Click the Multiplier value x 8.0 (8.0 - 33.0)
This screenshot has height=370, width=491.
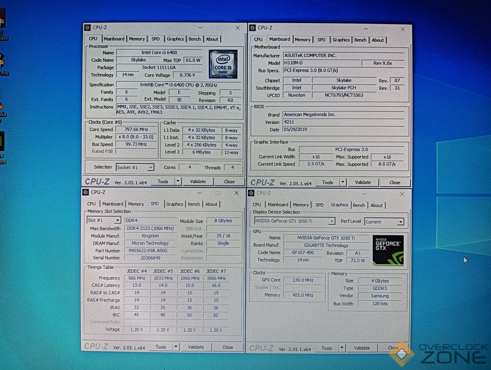pos(136,137)
